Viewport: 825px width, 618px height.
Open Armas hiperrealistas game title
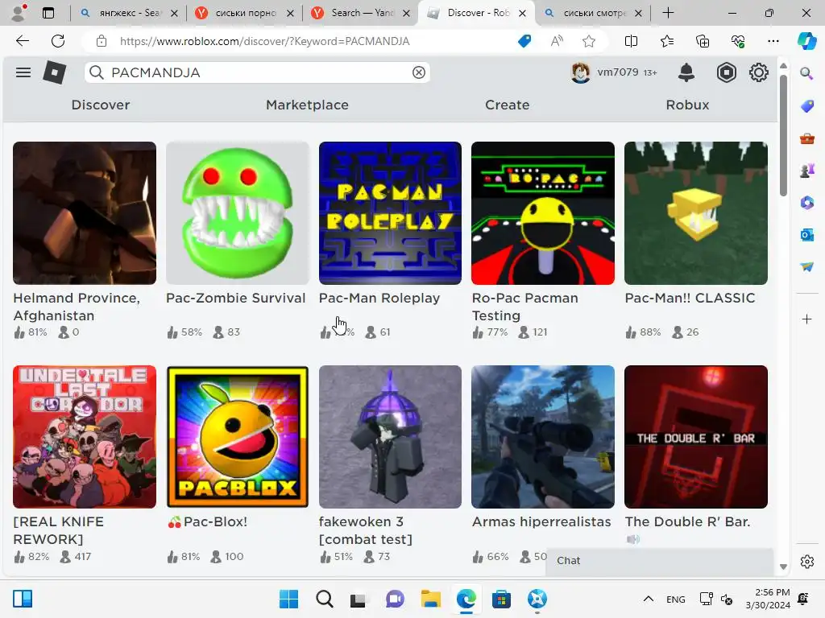(541, 521)
